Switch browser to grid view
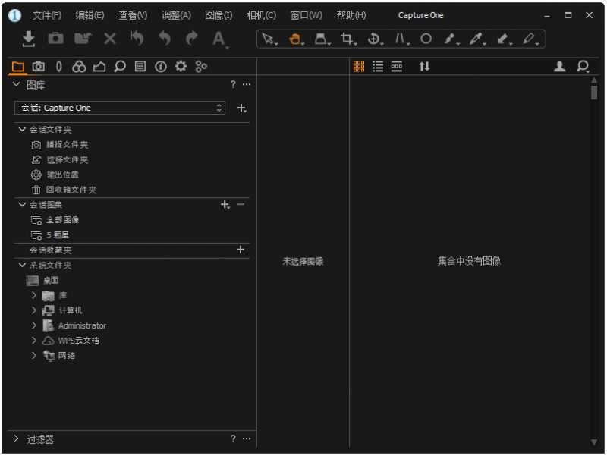607x456 pixels. [359, 67]
